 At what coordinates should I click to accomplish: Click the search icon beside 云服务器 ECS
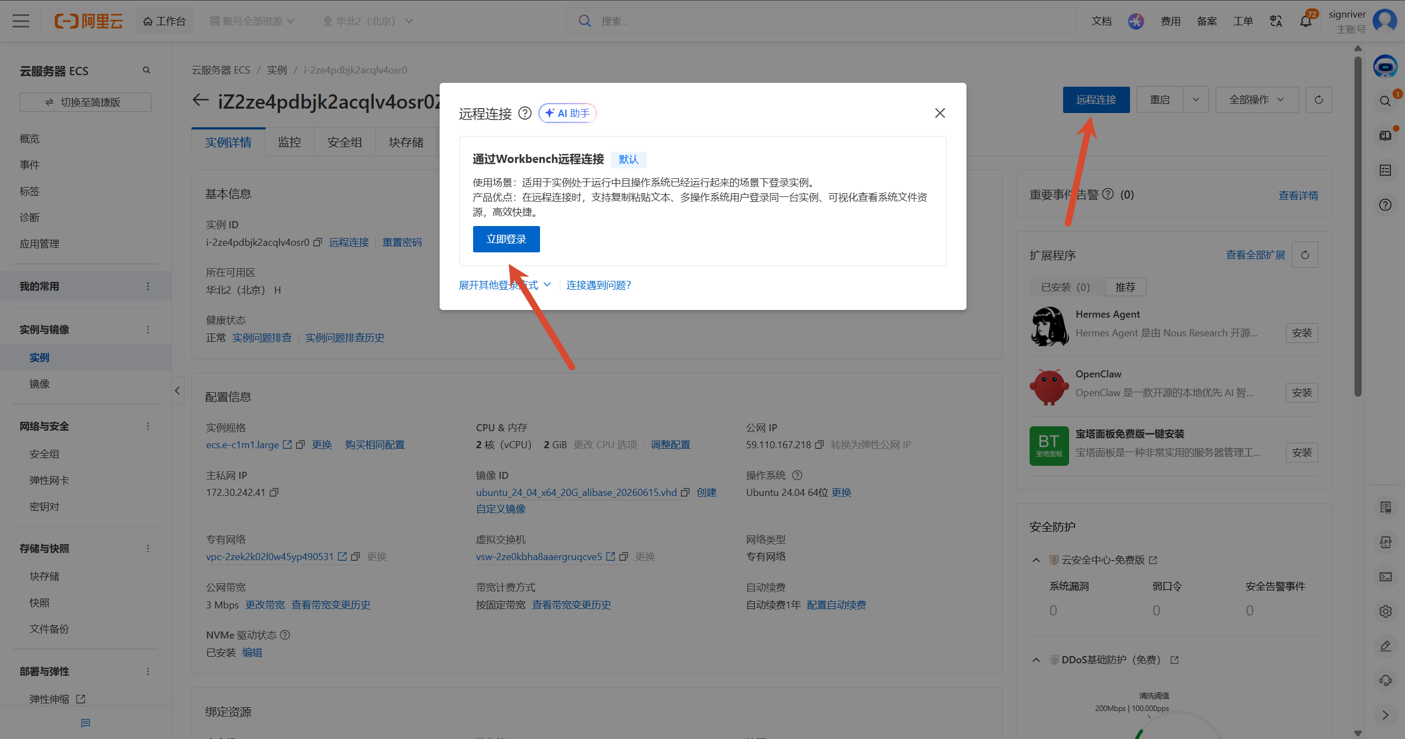[x=147, y=70]
